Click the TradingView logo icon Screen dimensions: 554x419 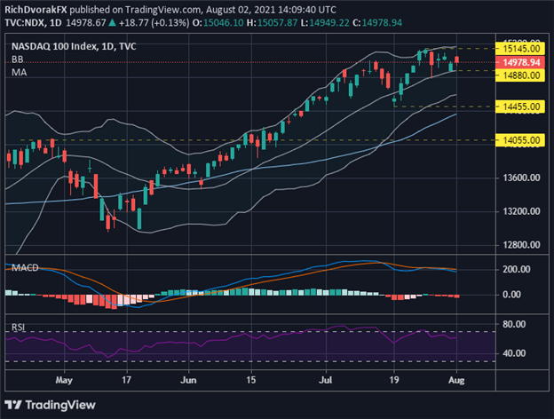click(x=13, y=405)
